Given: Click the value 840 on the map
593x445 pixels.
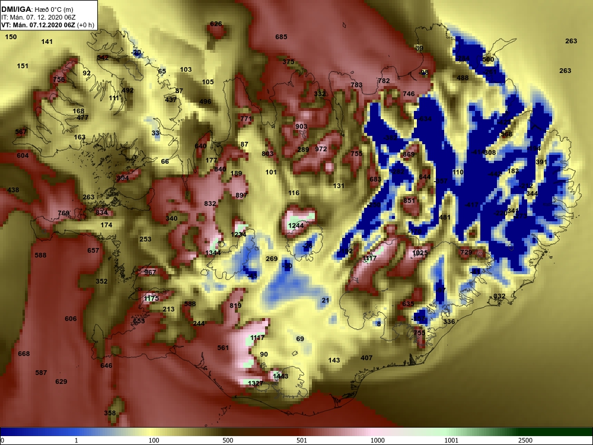Looking at the screenshot, I should 220,169.
